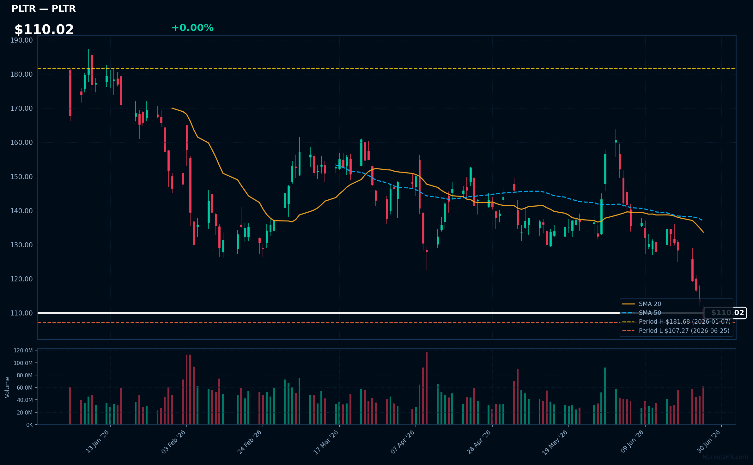Click the 110.00 price axis label
The width and height of the screenshot is (753, 465).
click(x=21, y=313)
